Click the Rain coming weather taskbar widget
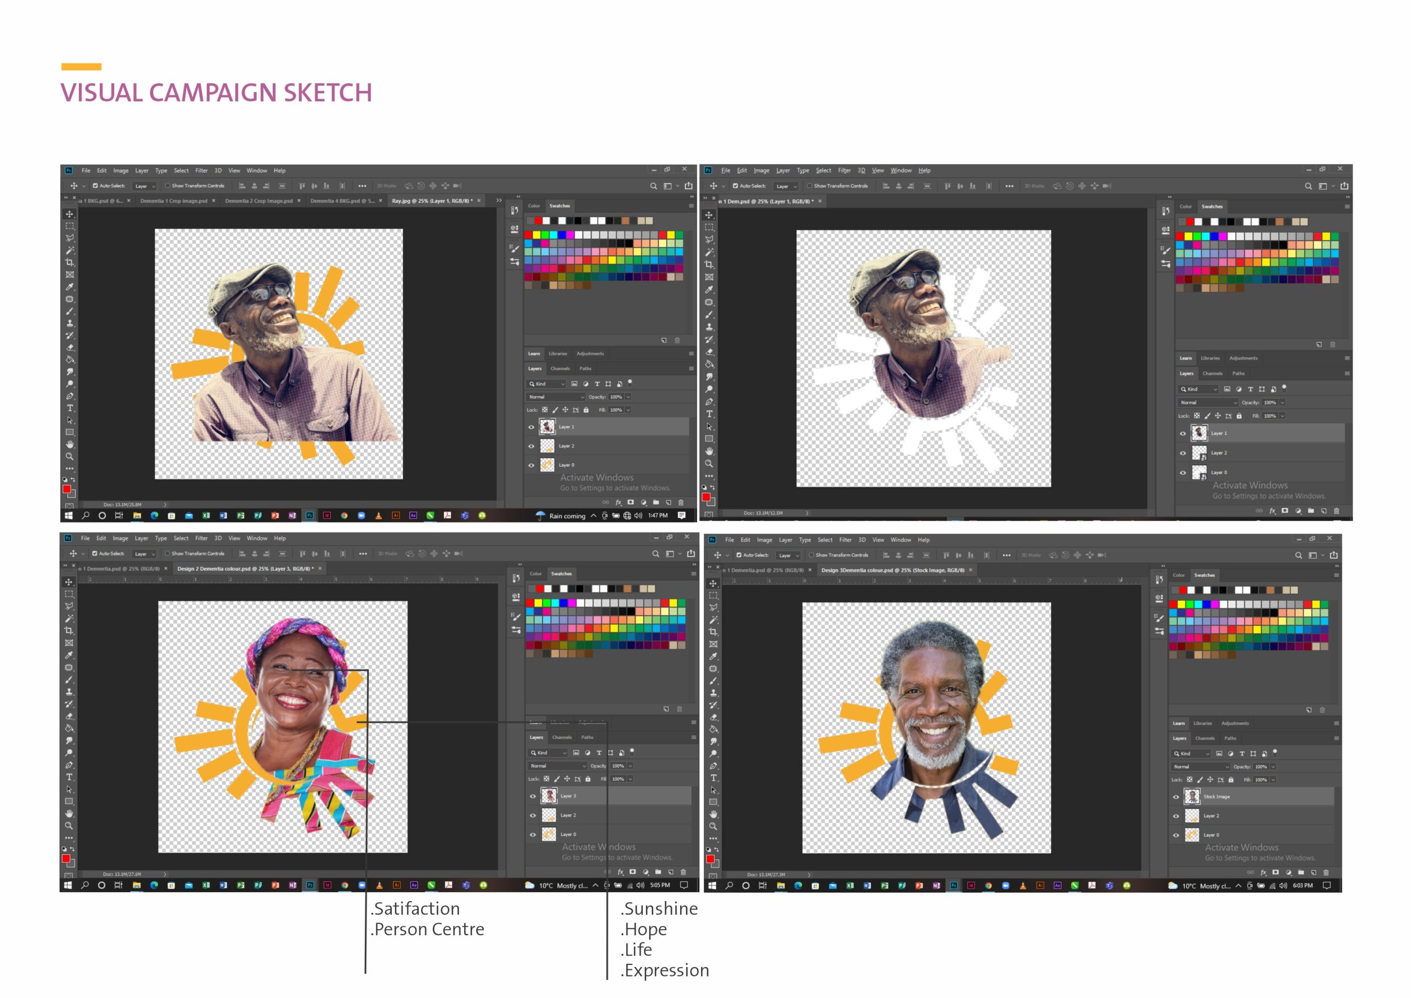This screenshot has width=1411, height=998. 561,516
